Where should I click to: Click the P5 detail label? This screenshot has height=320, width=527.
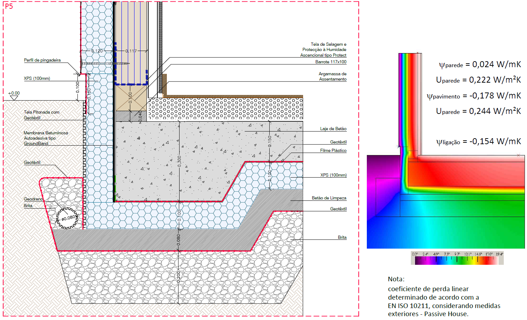(9, 6)
